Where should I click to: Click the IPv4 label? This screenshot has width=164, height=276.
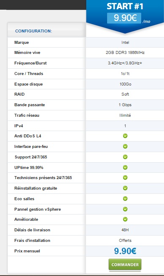pyautogui.click(x=19, y=126)
